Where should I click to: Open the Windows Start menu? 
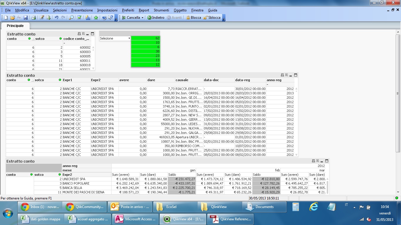click(x=7, y=213)
